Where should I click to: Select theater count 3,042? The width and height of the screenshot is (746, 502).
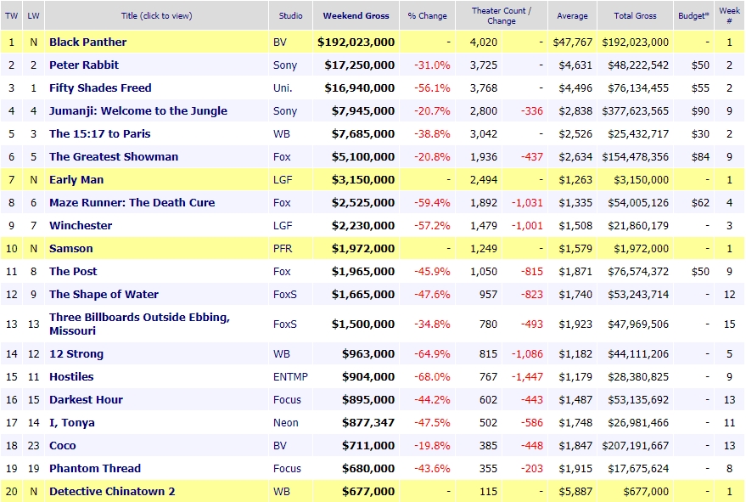pyautogui.click(x=484, y=134)
